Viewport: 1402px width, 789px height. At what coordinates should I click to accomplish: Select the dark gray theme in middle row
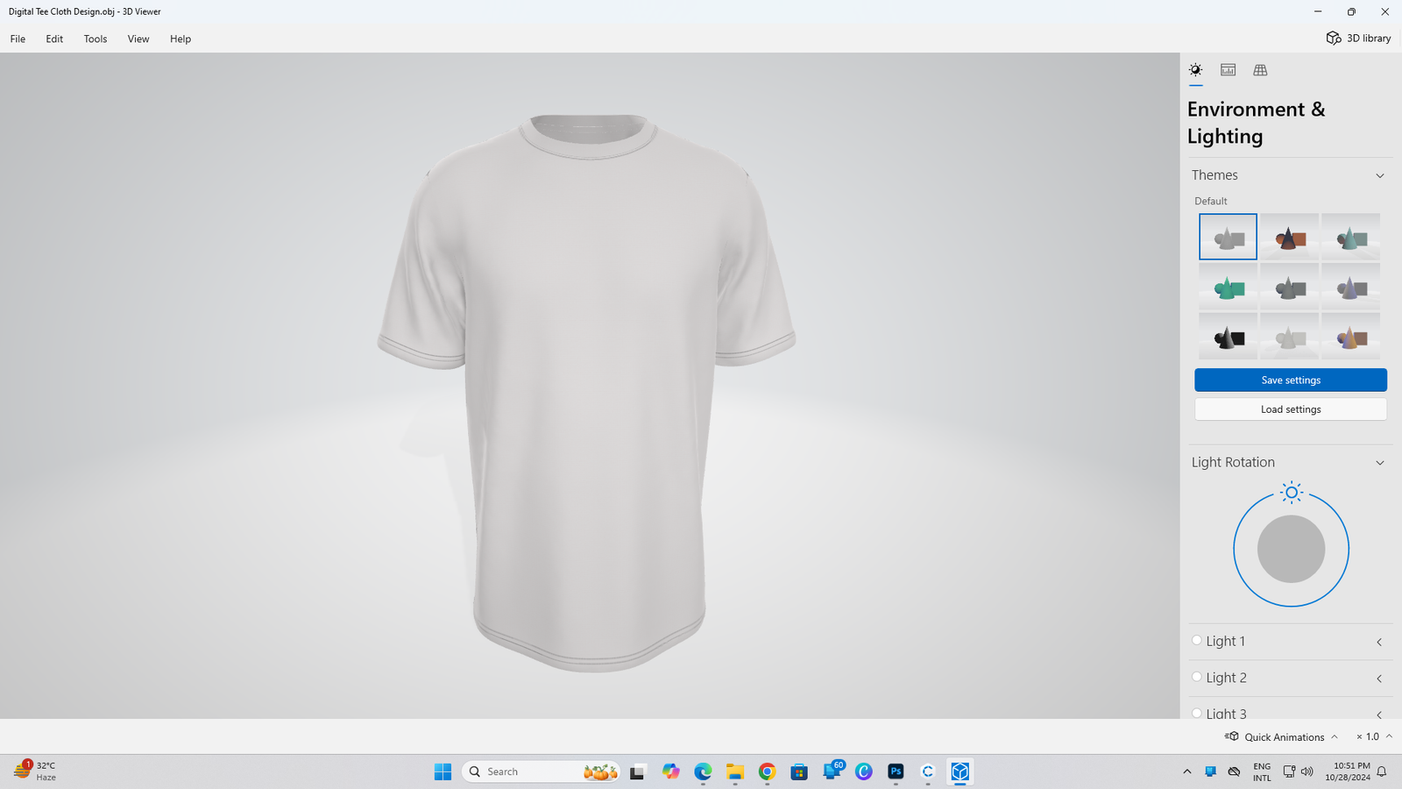point(1289,286)
